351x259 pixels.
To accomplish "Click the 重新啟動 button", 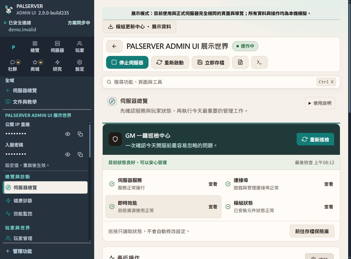I will click(x=170, y=62).
